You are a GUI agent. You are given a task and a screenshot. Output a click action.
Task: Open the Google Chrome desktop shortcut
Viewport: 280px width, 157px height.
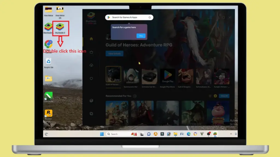click(x=48, y=44)
